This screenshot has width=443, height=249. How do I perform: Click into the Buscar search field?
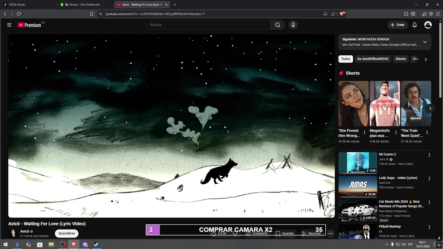[208, 25]
